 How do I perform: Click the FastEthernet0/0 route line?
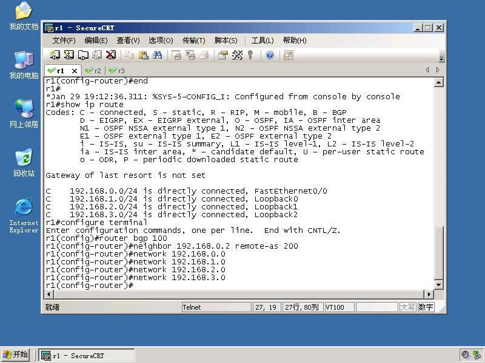click(187, 191)
